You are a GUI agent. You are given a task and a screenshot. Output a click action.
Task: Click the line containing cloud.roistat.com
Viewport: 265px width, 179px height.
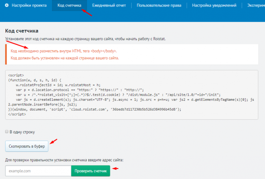click(x=95, y=110)
